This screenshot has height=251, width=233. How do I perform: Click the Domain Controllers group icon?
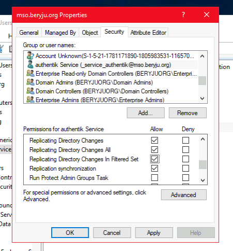pyautogui.click(x=30, y=91)
